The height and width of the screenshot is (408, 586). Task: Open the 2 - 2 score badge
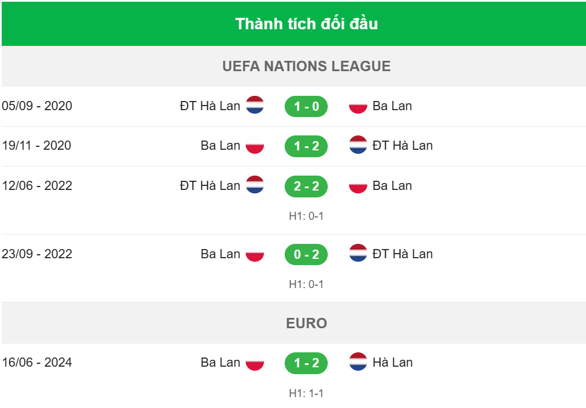[306, 186]
